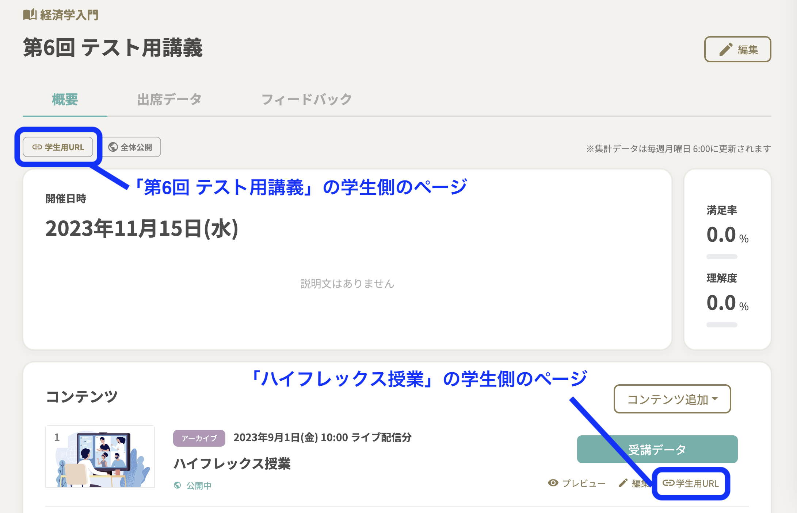
Task: Click the 理解度 progress bar
Action: [x=722, y=324]
